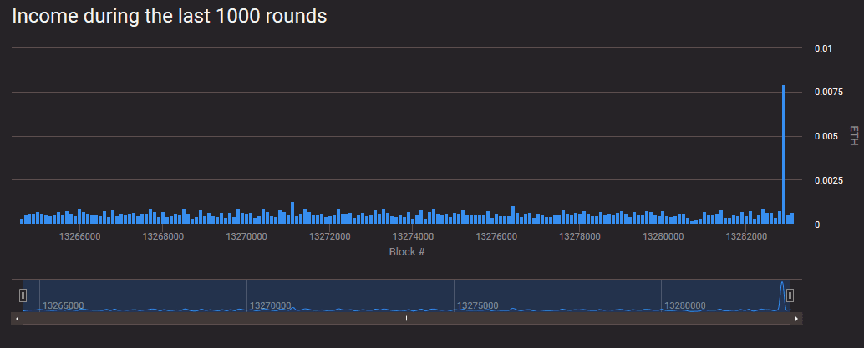864x348 pixels.
Task: Click the scrollbar left arrow
Action: [x=17, y=318]
